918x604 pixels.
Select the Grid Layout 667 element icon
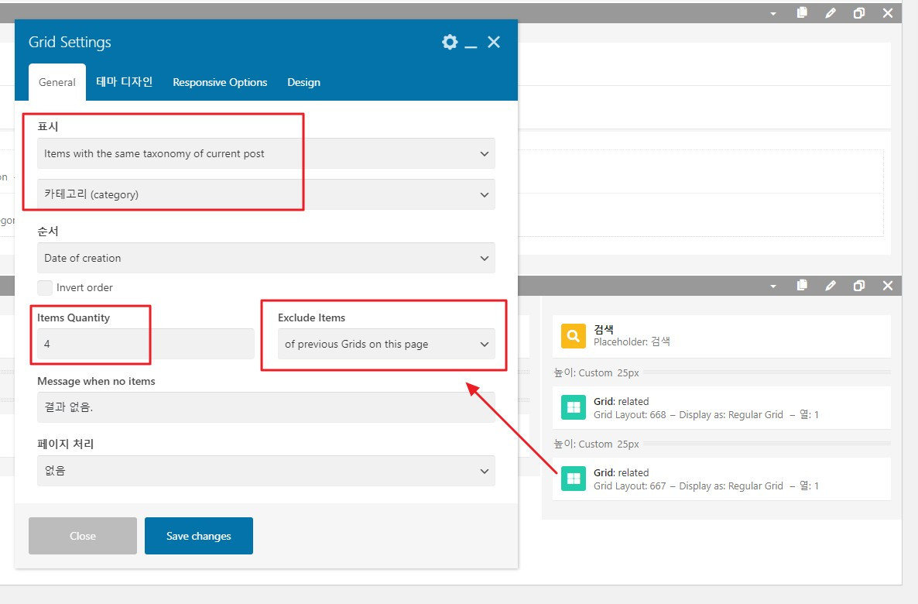[573, 479]
